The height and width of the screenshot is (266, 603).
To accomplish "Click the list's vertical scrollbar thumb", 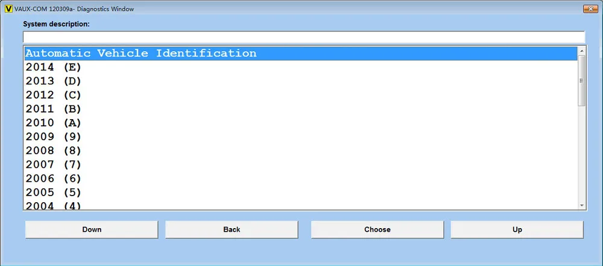I will (581, 81).
